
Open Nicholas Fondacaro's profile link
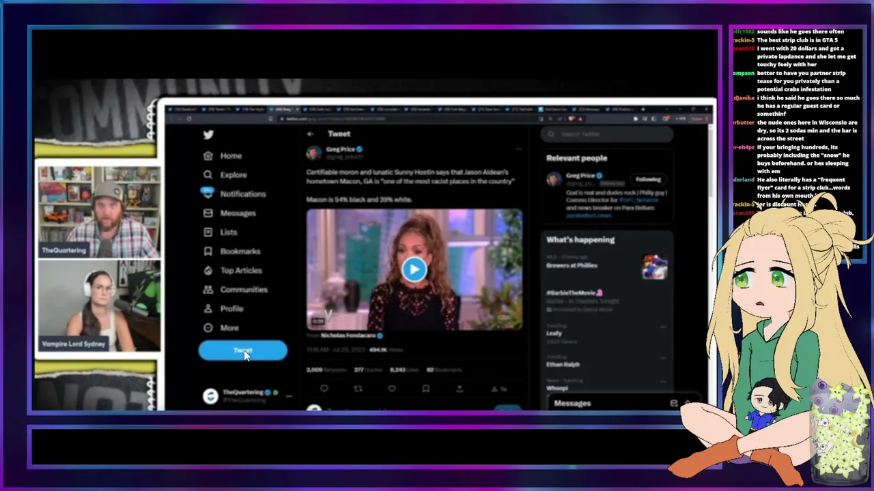(350, 336)
